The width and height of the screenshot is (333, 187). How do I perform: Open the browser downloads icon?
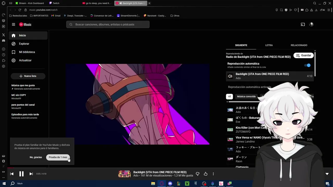(316, 10)
